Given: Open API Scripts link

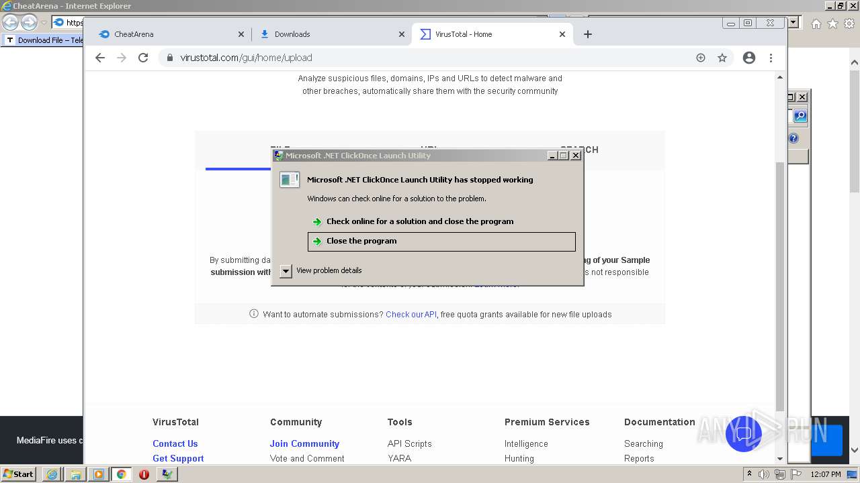Looking at the screenshot, I should 410,443.
